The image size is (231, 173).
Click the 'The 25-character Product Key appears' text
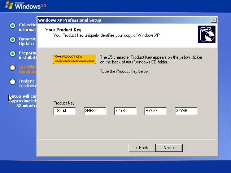[x=151, y=59]
